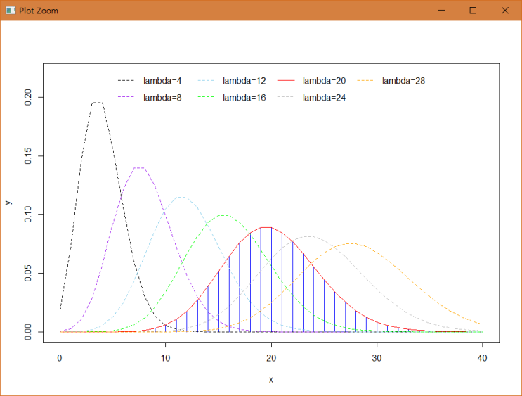Click the y-axis tick label 0.10
This screenshot has width=522, height=396.
pyautogui.click(x=28, y=215)
